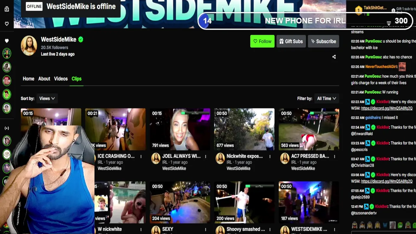The width and height of the screenshot is (416, 234).
Task: Open the first followed channel avatar in sidebar
Action: pos(7,53)
